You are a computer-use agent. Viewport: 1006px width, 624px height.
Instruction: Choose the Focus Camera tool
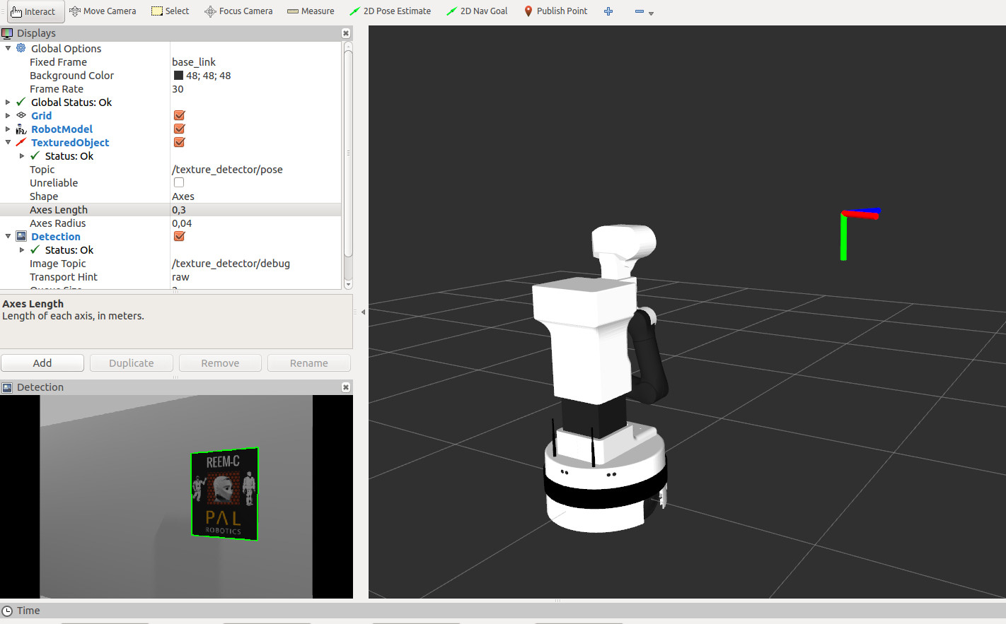238,11
